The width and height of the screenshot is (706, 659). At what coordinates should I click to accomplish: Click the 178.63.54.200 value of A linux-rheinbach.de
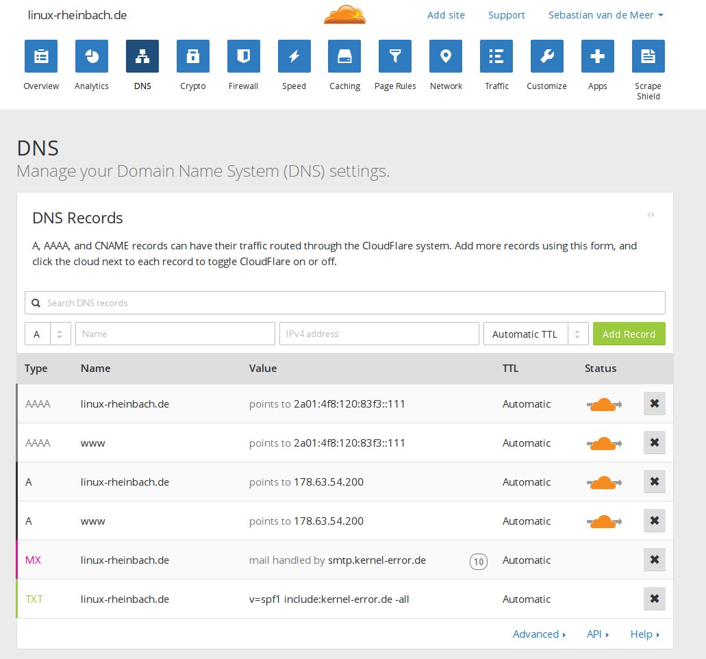point(329,482)
